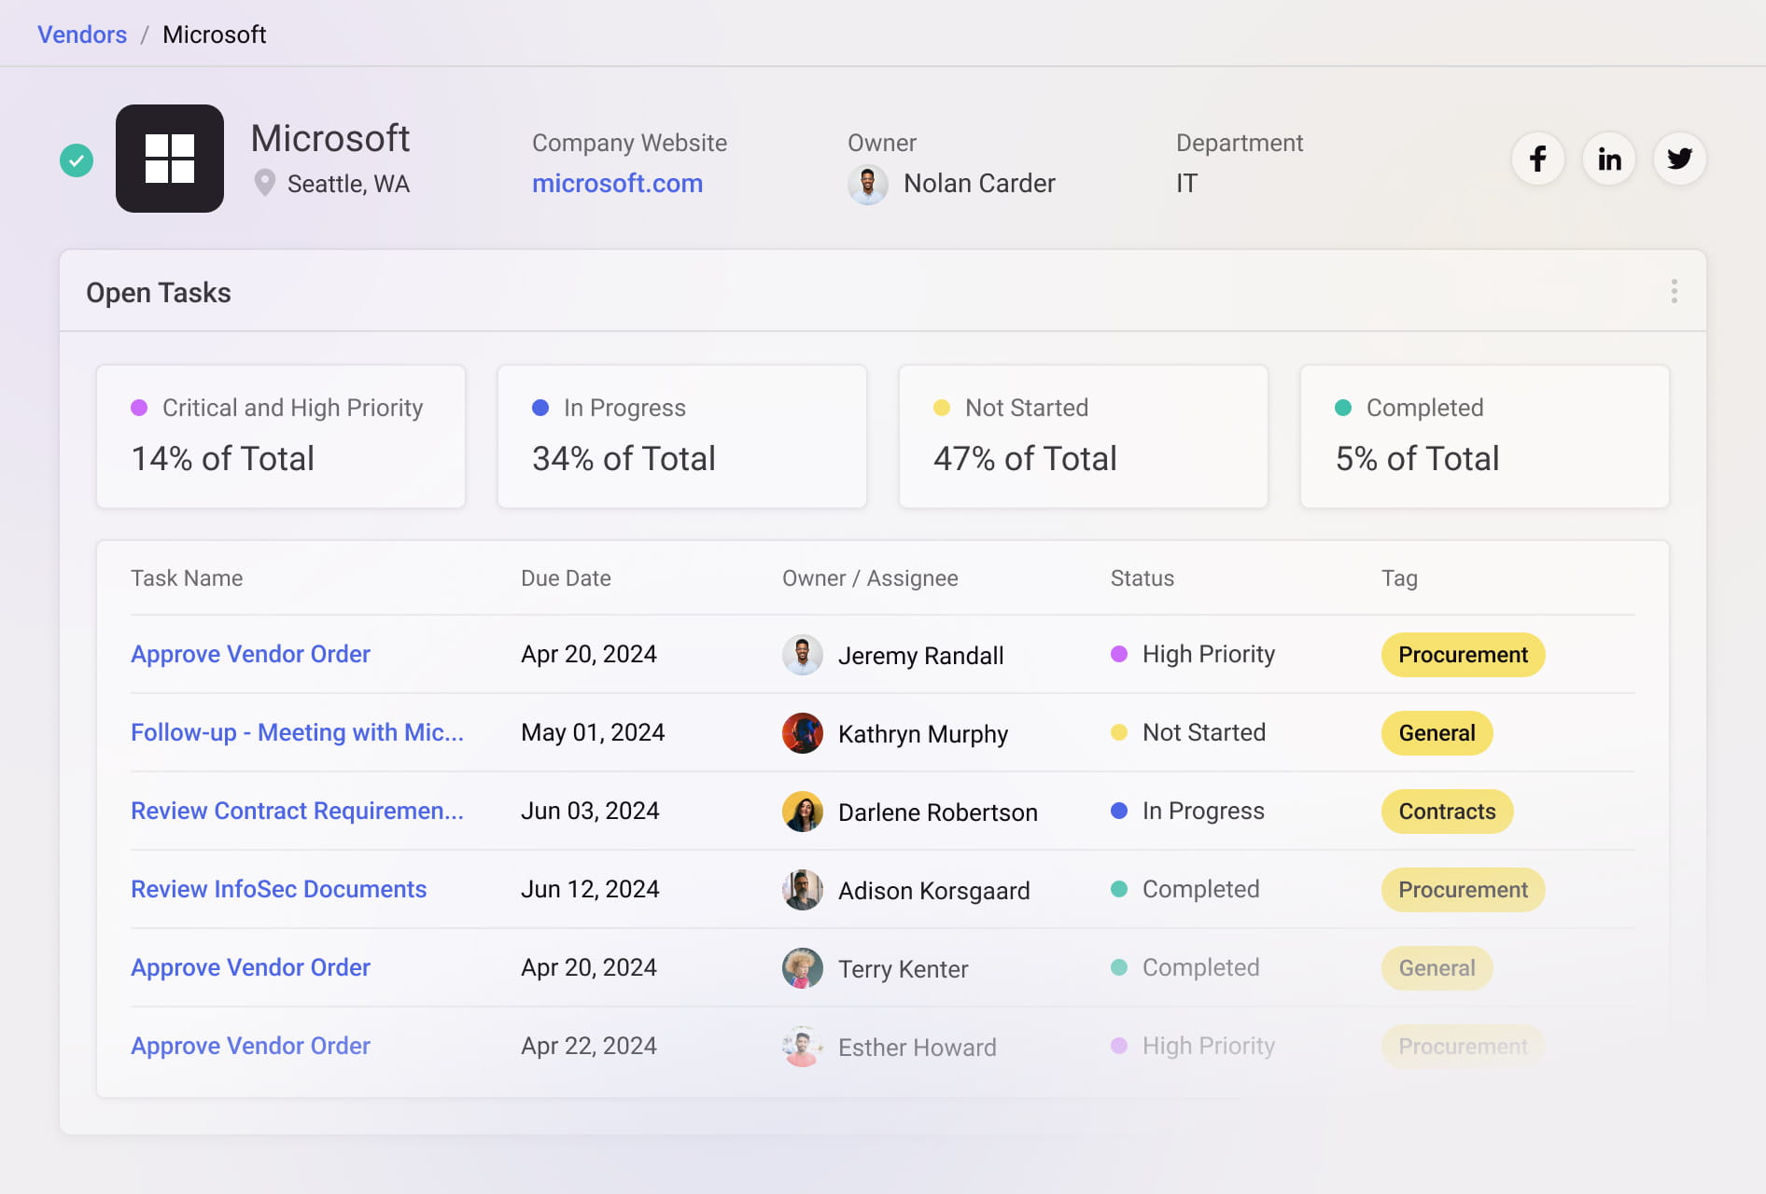1766x1194 pixels.
Task: Click the name Darlene Robertson
Action: tap(938, 812)
